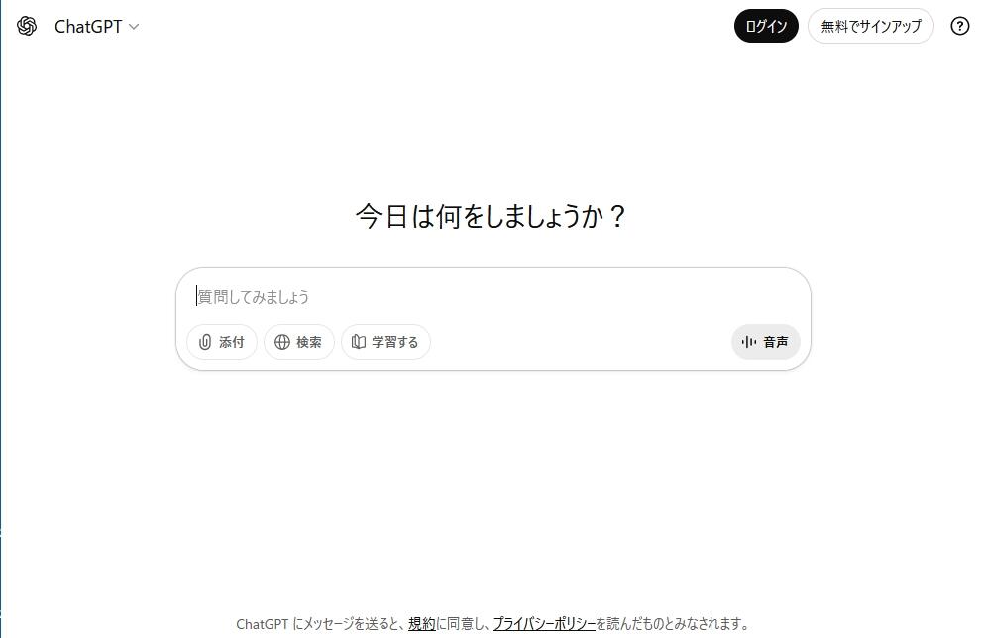Click the voice waveform icon
The height and width of the screenshot is (638, 984).
tap(749, 342)
